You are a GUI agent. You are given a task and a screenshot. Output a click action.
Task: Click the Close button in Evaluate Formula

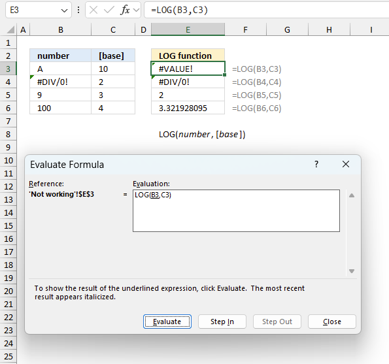point(332,322)
